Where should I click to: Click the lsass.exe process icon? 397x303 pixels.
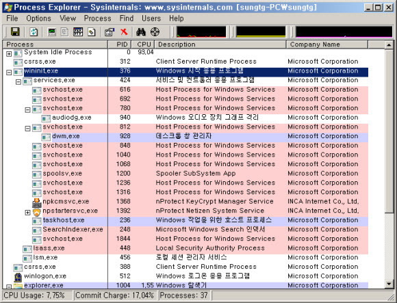[x=27, y=249]
